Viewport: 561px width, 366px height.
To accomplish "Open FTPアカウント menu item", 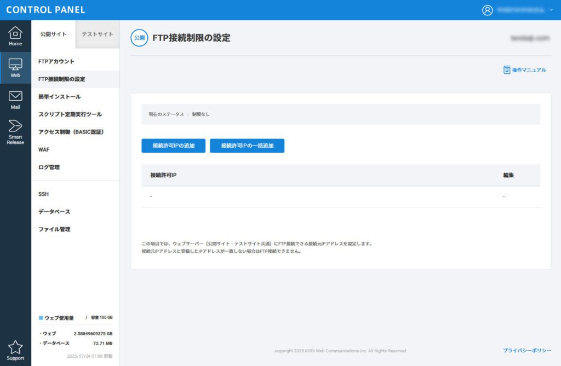I will point(76,61).
